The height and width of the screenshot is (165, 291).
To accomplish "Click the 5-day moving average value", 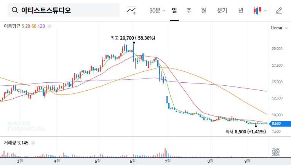I will click(x=22, y=26).
